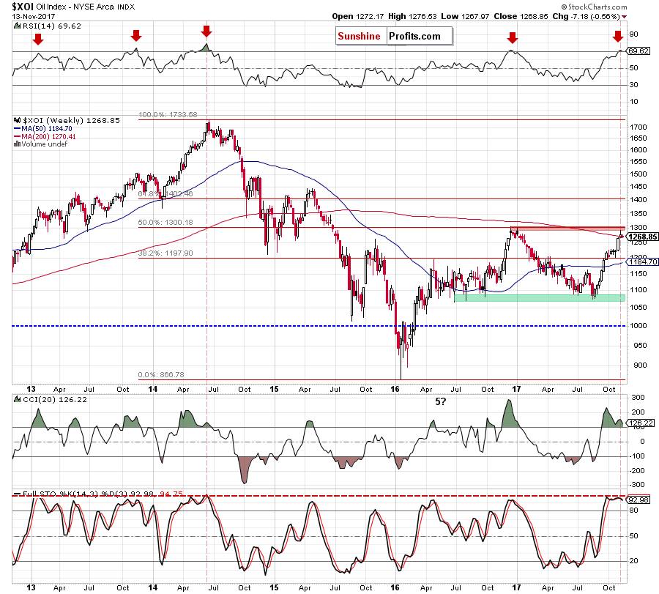
Task: Click the 20 label on the stochastic axis
Action: (633, 561)
